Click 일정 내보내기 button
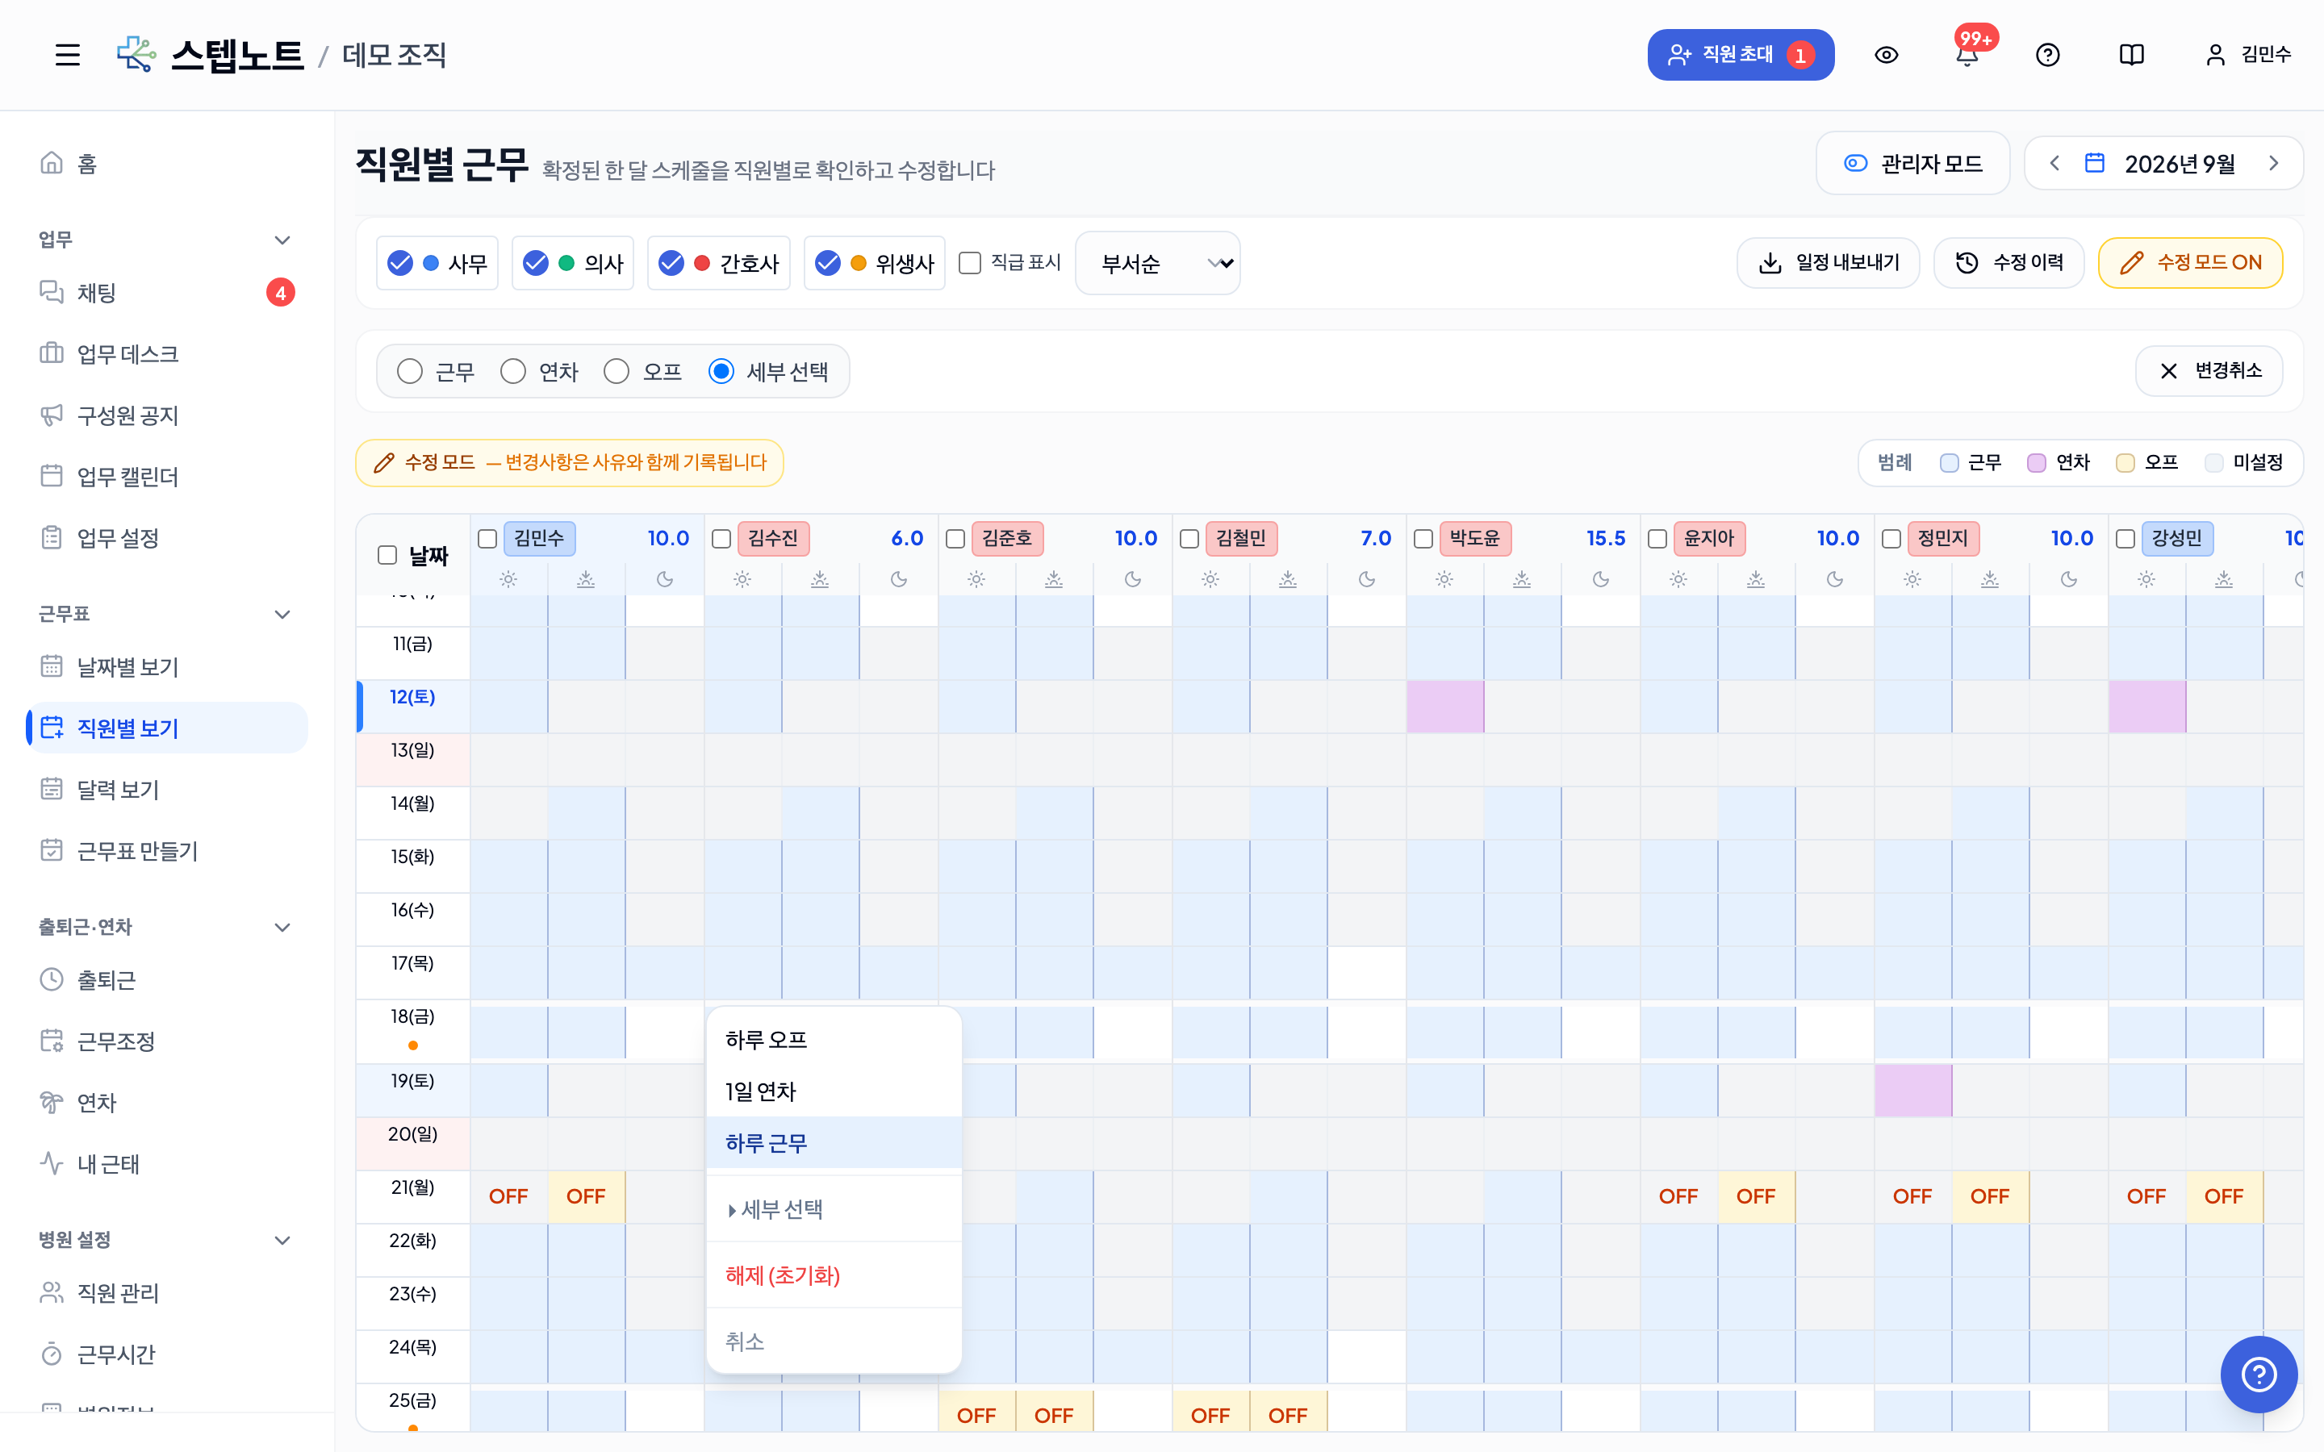 [1828, 263]
